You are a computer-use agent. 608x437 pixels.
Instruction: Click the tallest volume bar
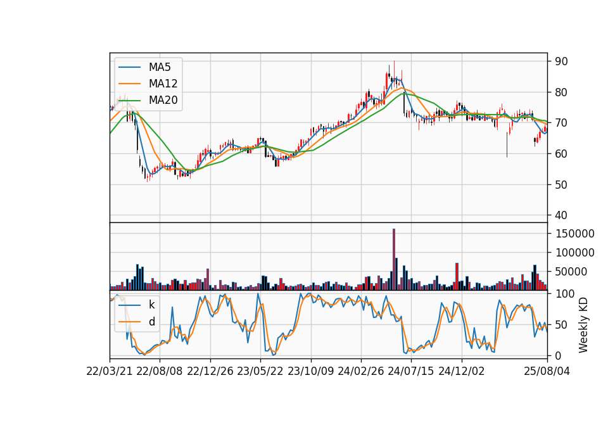click(x=394, y=260)
